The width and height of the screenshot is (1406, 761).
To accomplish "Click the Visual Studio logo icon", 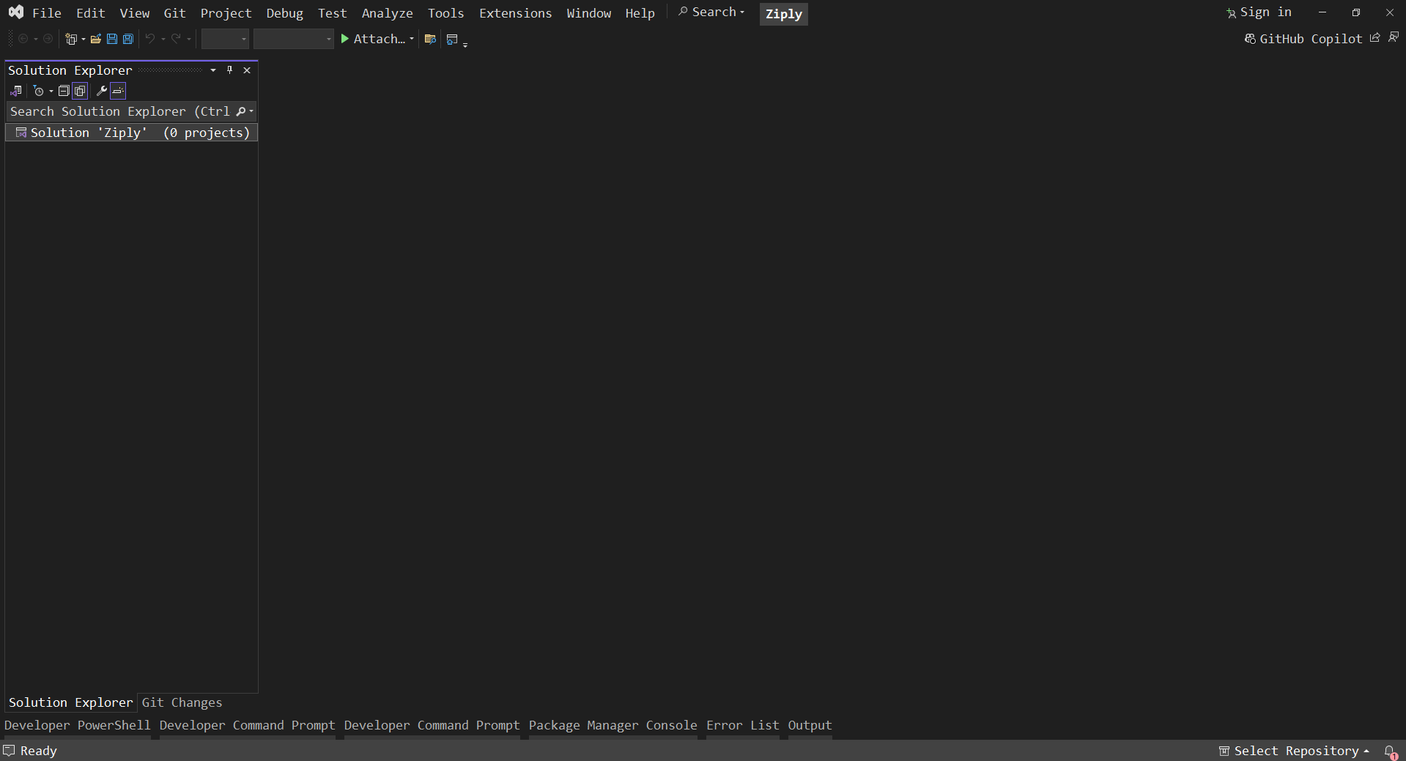I will (x=16, y=12).
